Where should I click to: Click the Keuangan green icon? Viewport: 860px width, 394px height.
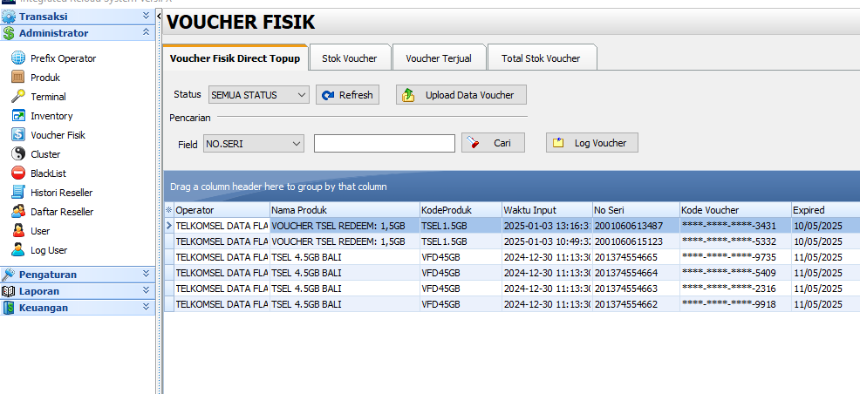[9, 308]
